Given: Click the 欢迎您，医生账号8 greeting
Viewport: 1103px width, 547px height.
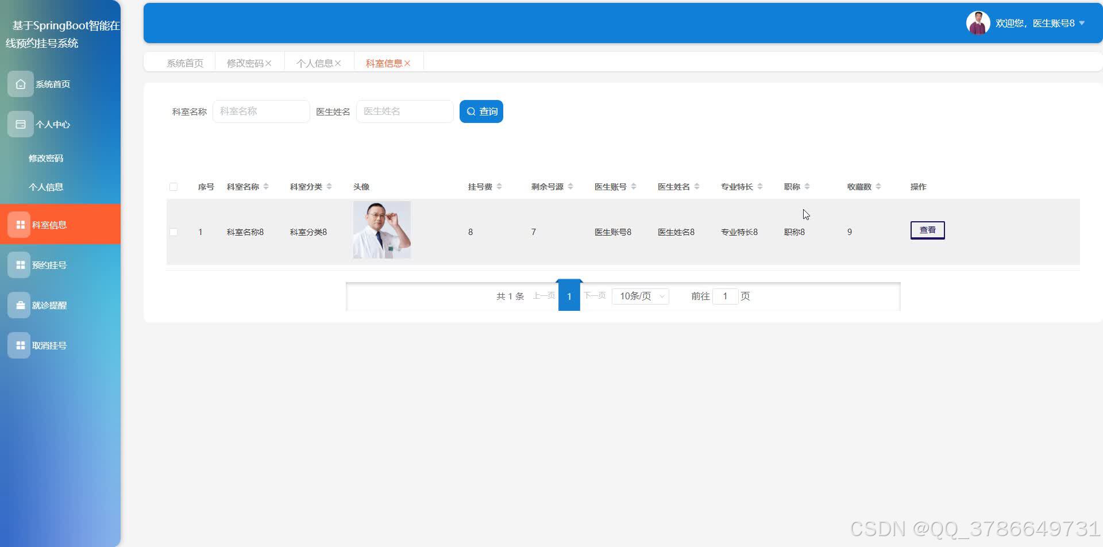Looking at the screenshot, I should pos(1035,24).
